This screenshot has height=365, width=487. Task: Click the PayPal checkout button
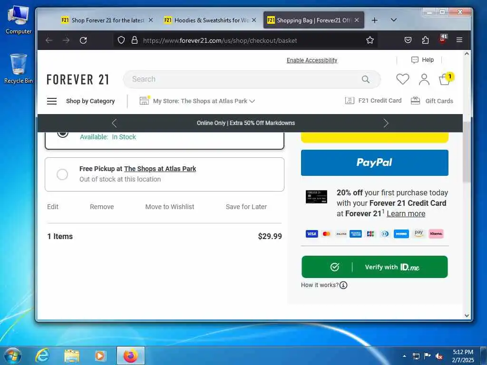375,163
